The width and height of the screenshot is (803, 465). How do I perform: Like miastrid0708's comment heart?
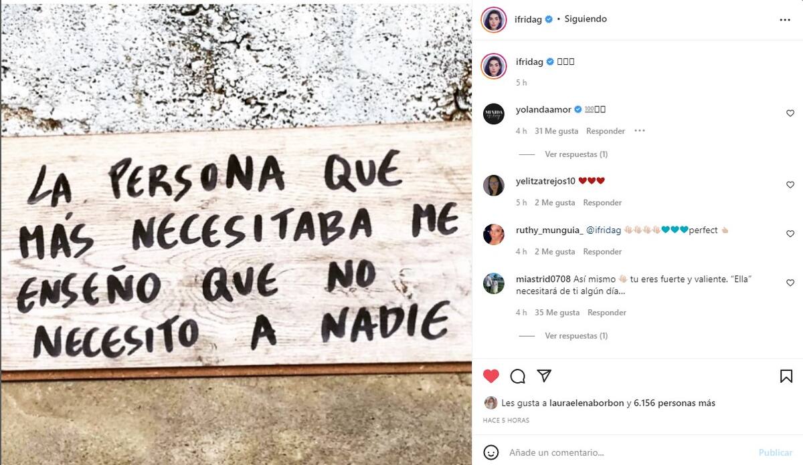tap(790, 283)
